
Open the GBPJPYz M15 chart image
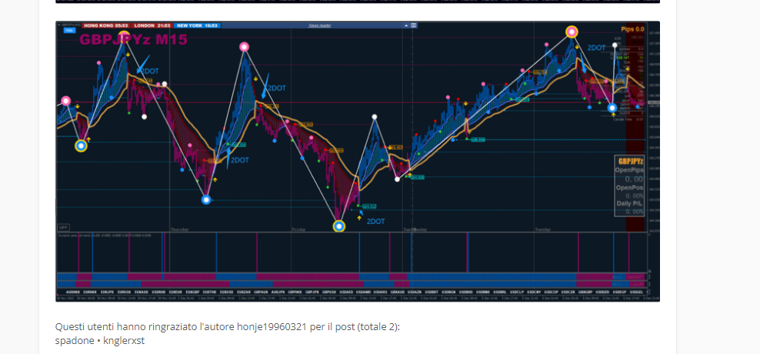tap(358, 161)
